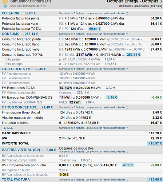
Task: Select the Impuesto eléctrico row
Action: click(81, 123)
